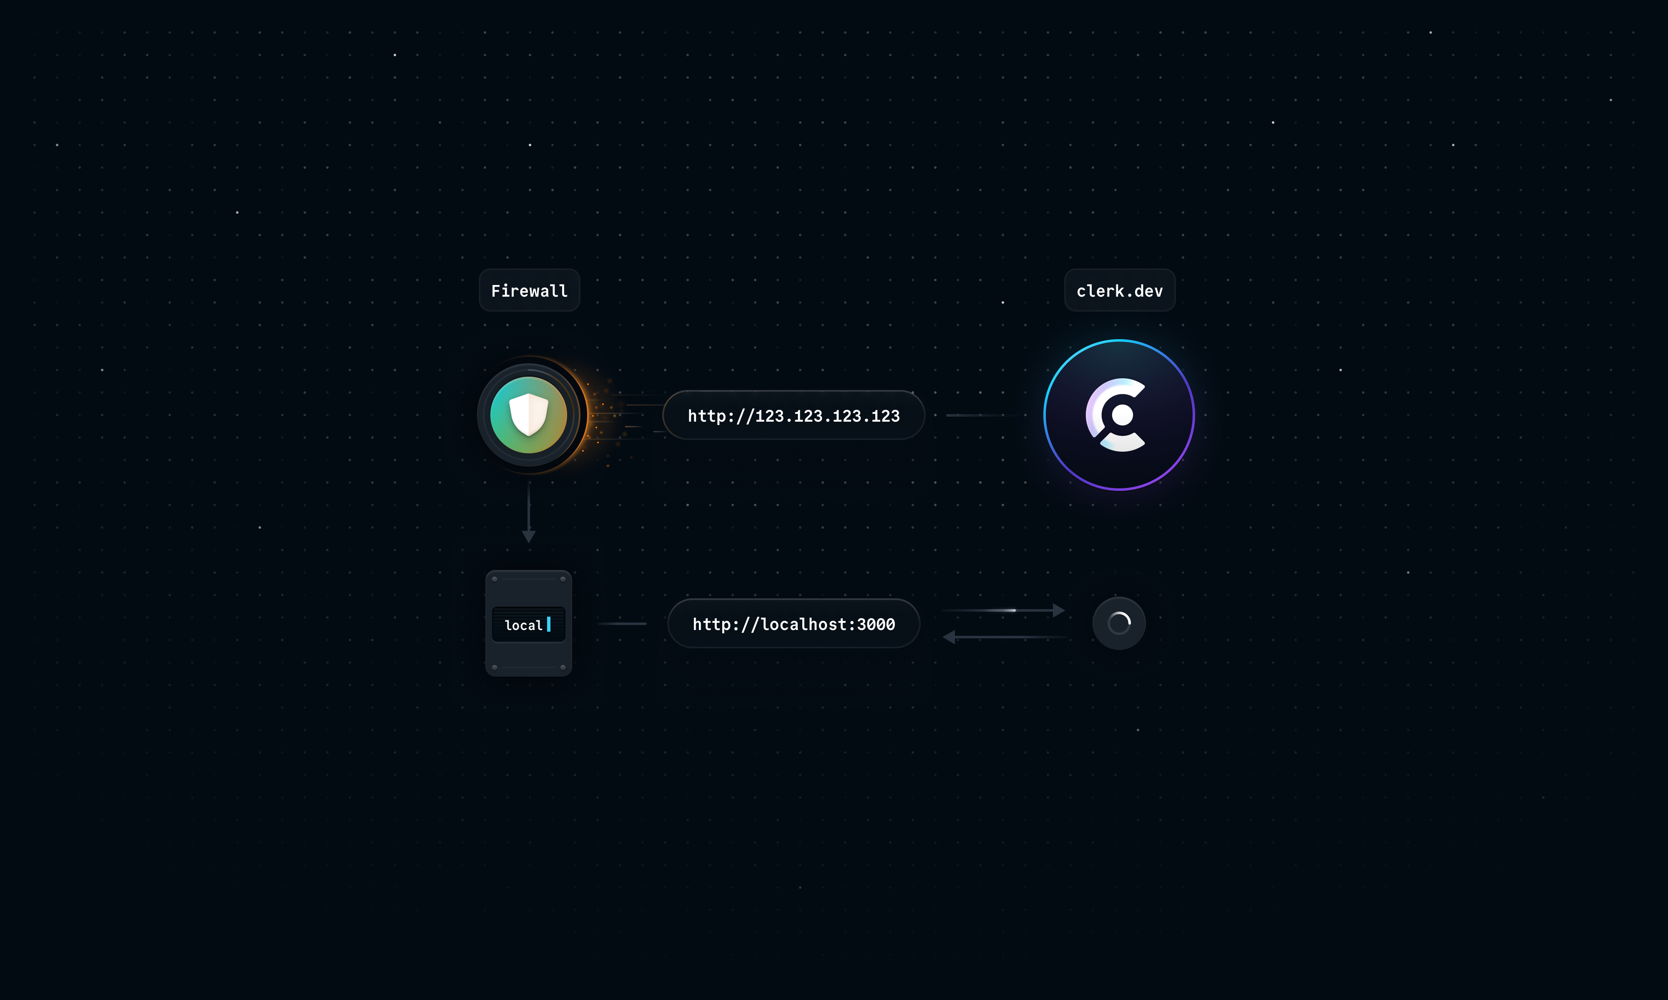This screenshot has height=1000, width=1668.
Task: Click the loading spinner icon
Action: (1118, 622)
